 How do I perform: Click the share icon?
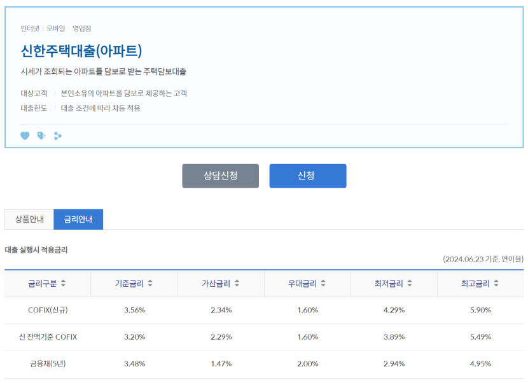58,136
